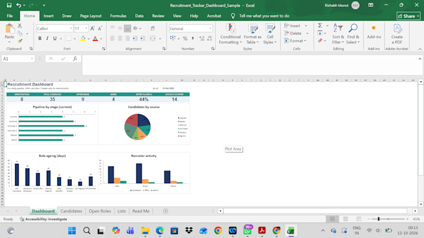Open Add-ins
The width and height of the screenshot is (424, 238).
pyautogui.click(x=374, y=32)
